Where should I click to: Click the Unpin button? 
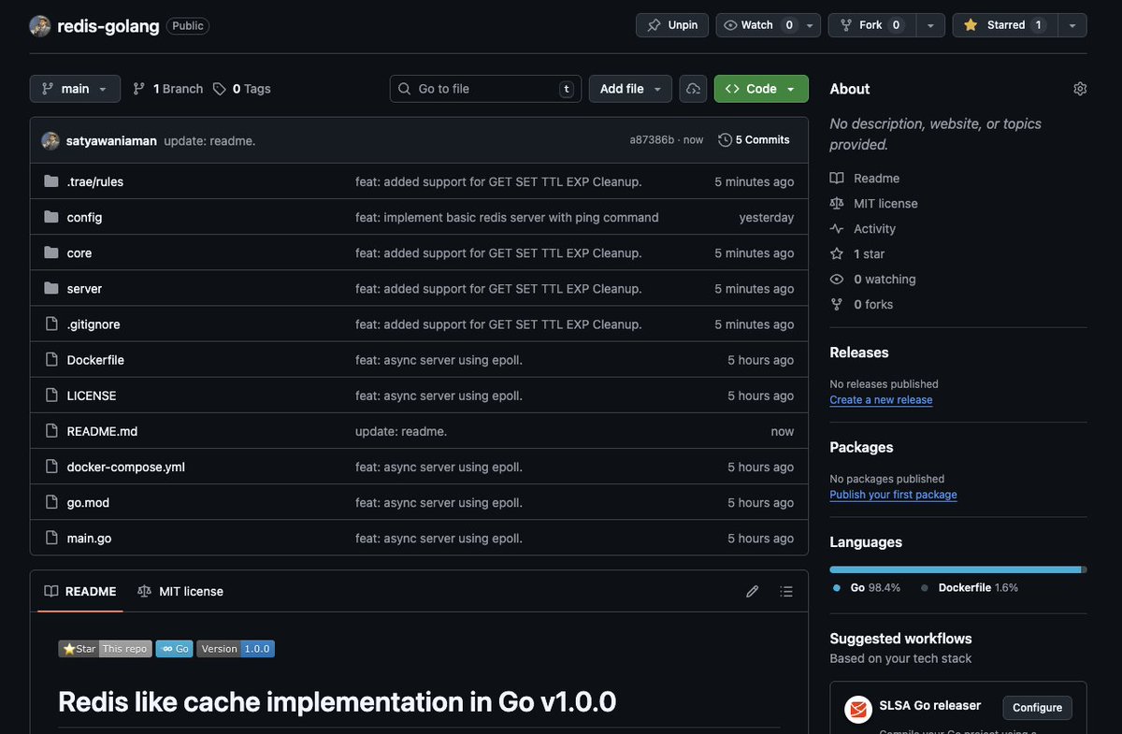672,25
